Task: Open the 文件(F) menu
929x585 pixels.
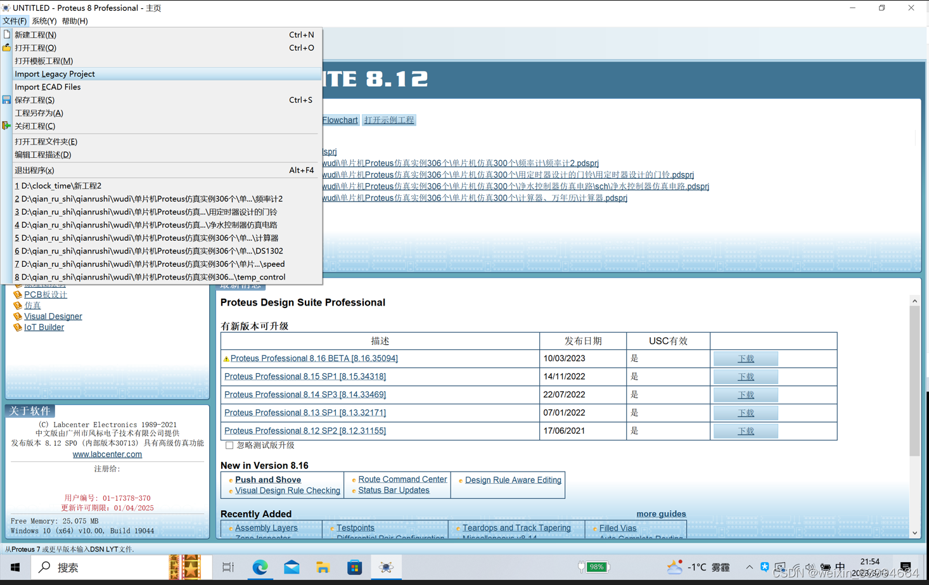Action: [x=15, y=21]
